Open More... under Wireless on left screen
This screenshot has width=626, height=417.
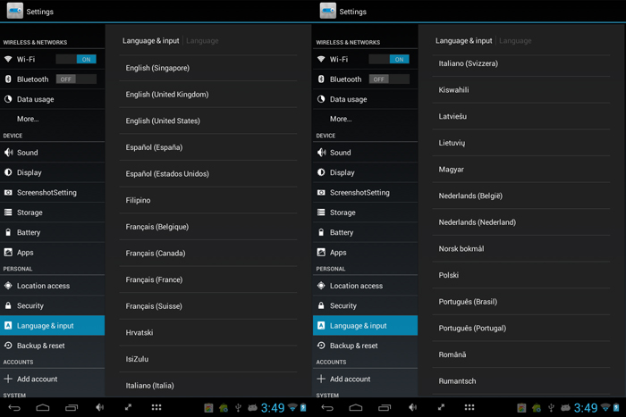(52, 119)
